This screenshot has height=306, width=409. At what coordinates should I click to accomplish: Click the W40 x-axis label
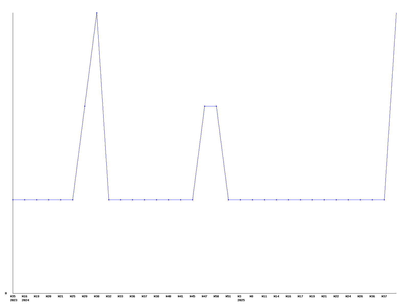168,296
